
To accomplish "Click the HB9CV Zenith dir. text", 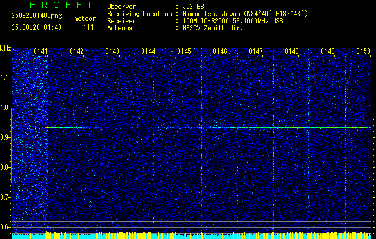I will click(212, 28).
